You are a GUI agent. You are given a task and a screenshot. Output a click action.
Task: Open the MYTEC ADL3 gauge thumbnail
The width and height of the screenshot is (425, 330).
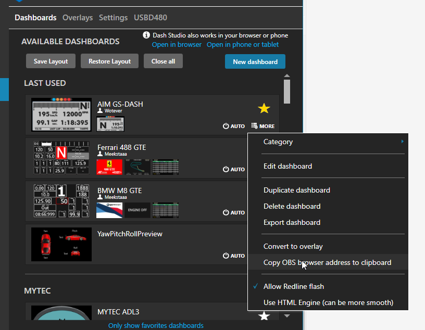click(x=61, y=313)
